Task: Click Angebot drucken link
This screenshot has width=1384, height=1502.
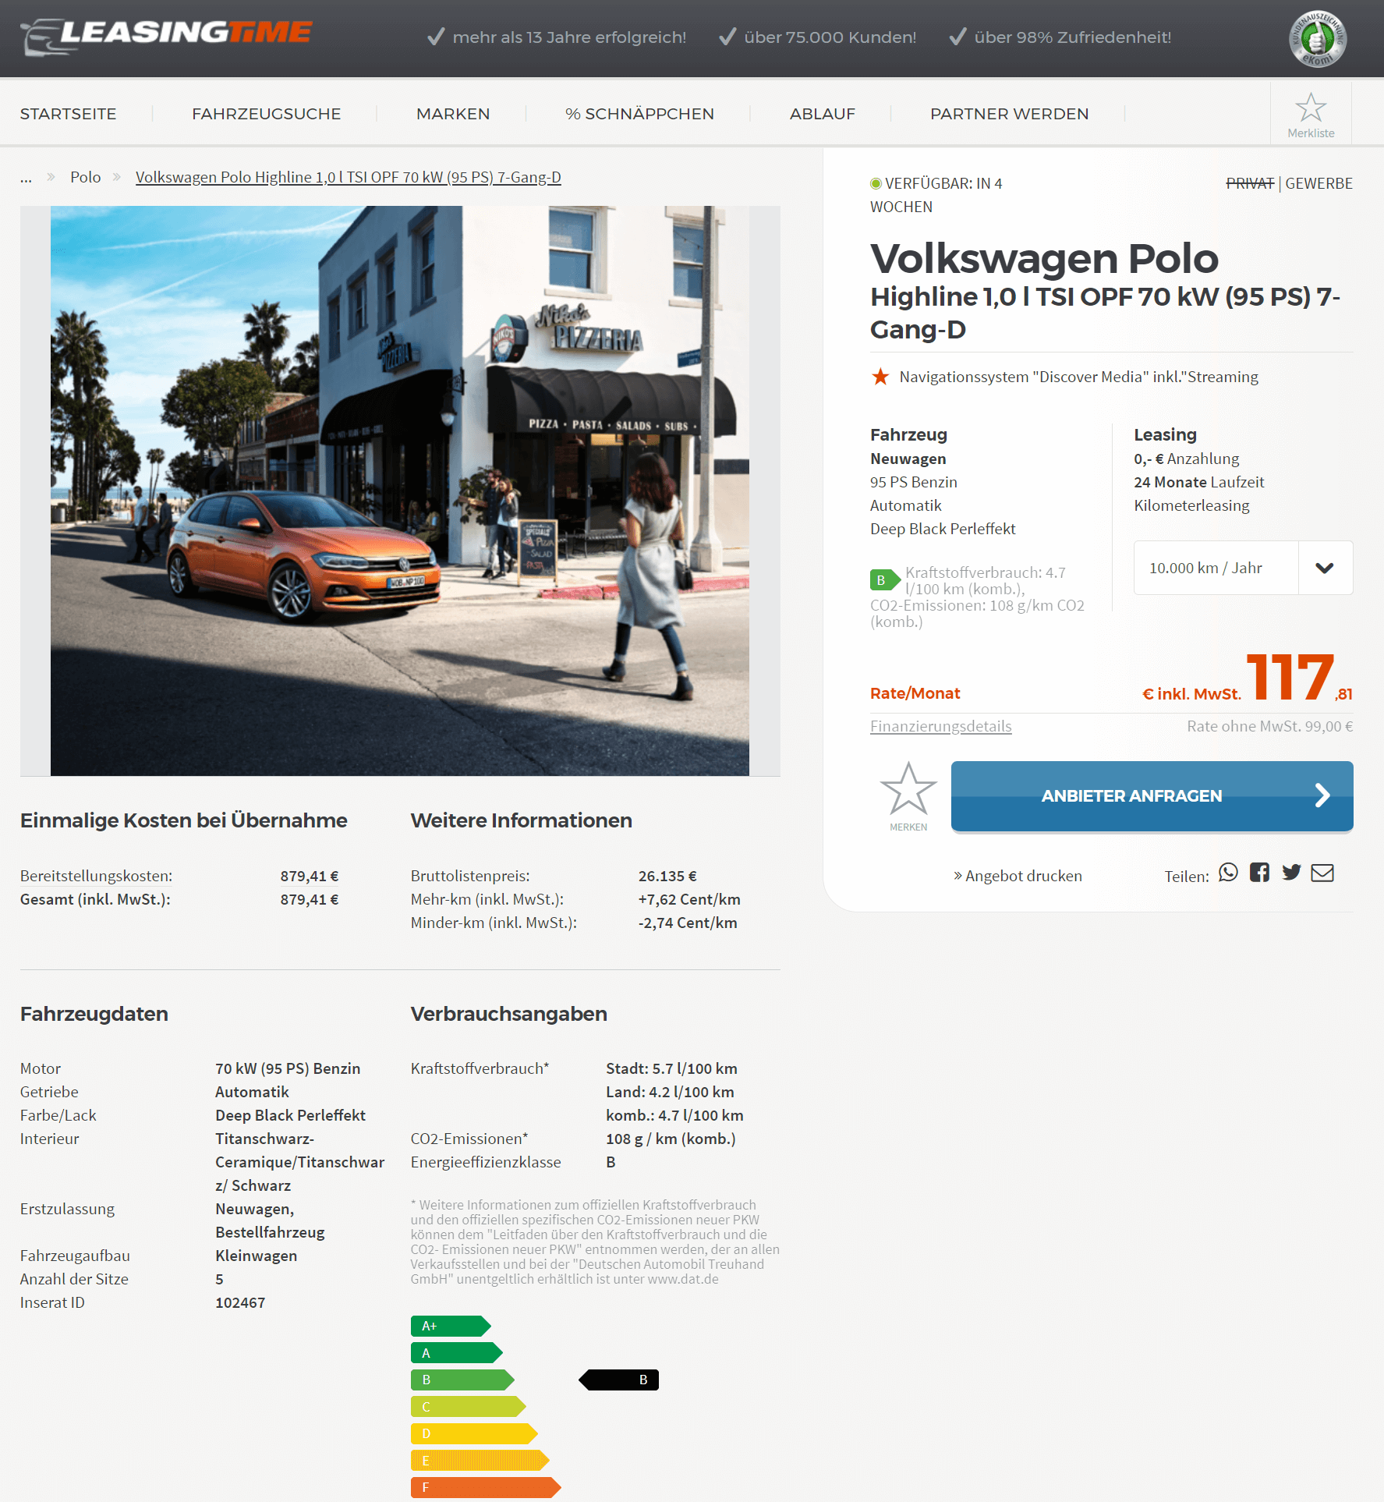Action: (x=1018, y=876)
